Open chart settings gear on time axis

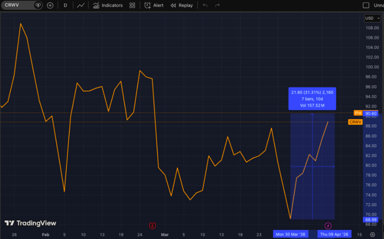(x=372, y=235)
